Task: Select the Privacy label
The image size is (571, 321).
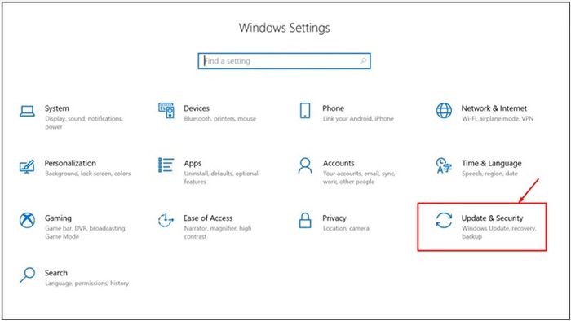Action: (334, 218)
